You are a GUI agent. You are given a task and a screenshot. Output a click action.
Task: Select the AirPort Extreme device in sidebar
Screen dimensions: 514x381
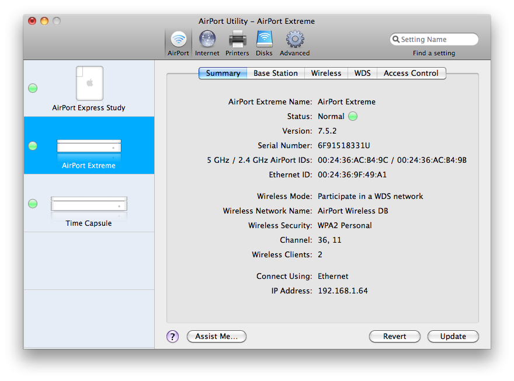[x=89, y=145]
